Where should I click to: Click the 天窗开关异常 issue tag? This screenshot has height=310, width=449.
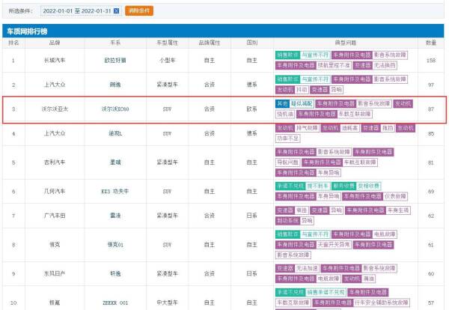(334, 245)
